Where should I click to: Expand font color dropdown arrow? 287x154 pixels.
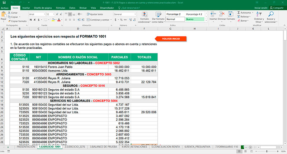coord(61,20)
